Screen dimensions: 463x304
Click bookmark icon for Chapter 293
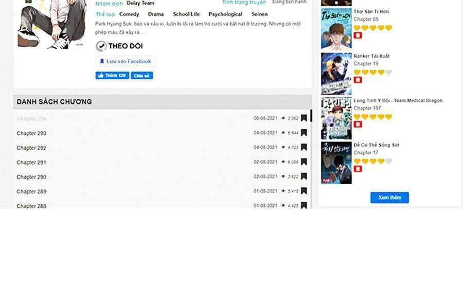(304, 133)
